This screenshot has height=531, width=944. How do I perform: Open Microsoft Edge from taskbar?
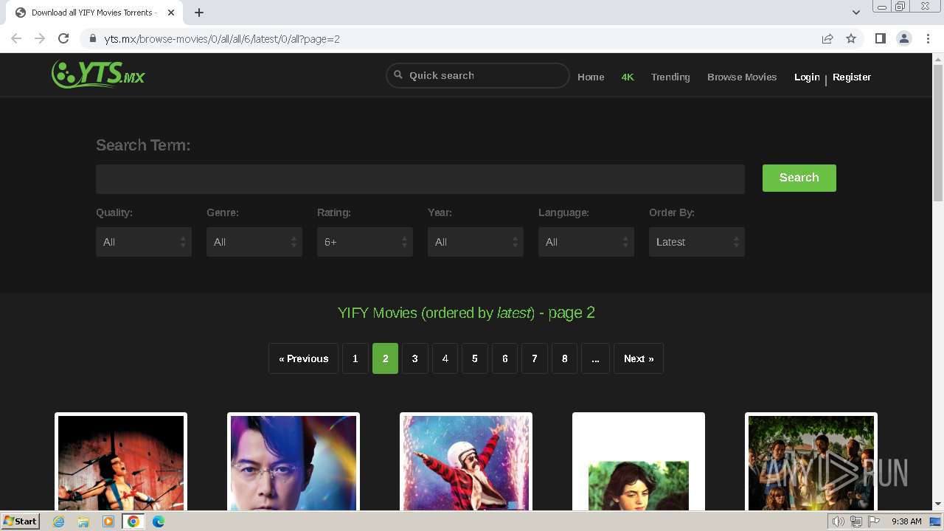[x=159, y=521]
